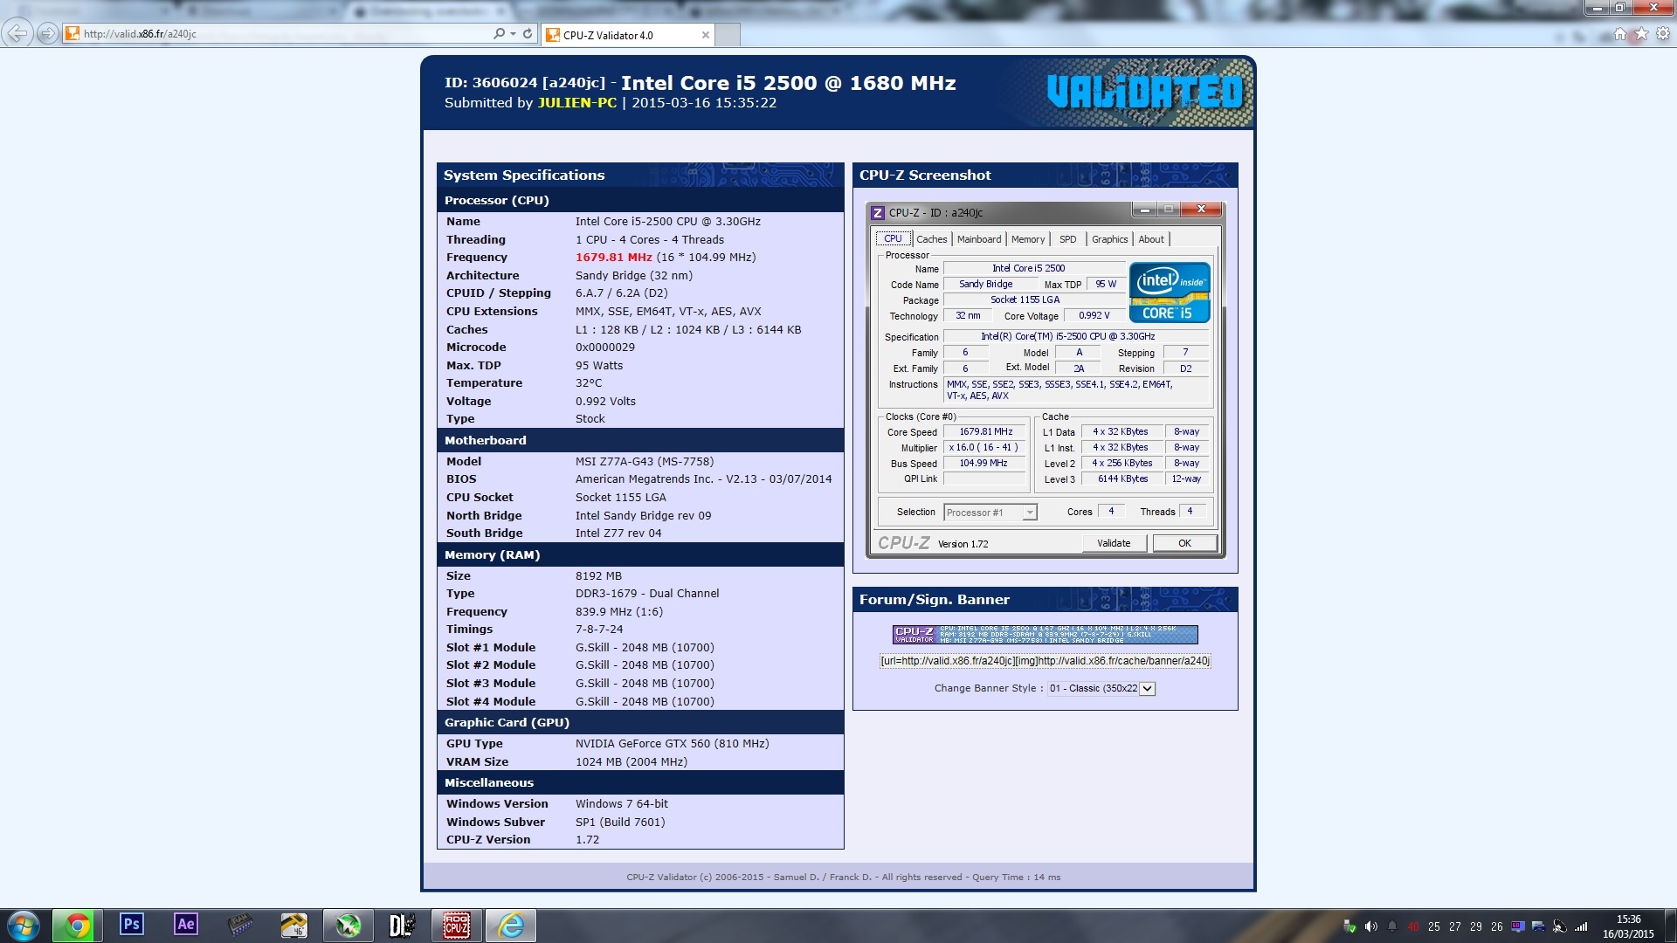The height and width of the screenshot is (943, 1677).
Task: Refresh the page with the reload icon
Action: pos(528,34)
